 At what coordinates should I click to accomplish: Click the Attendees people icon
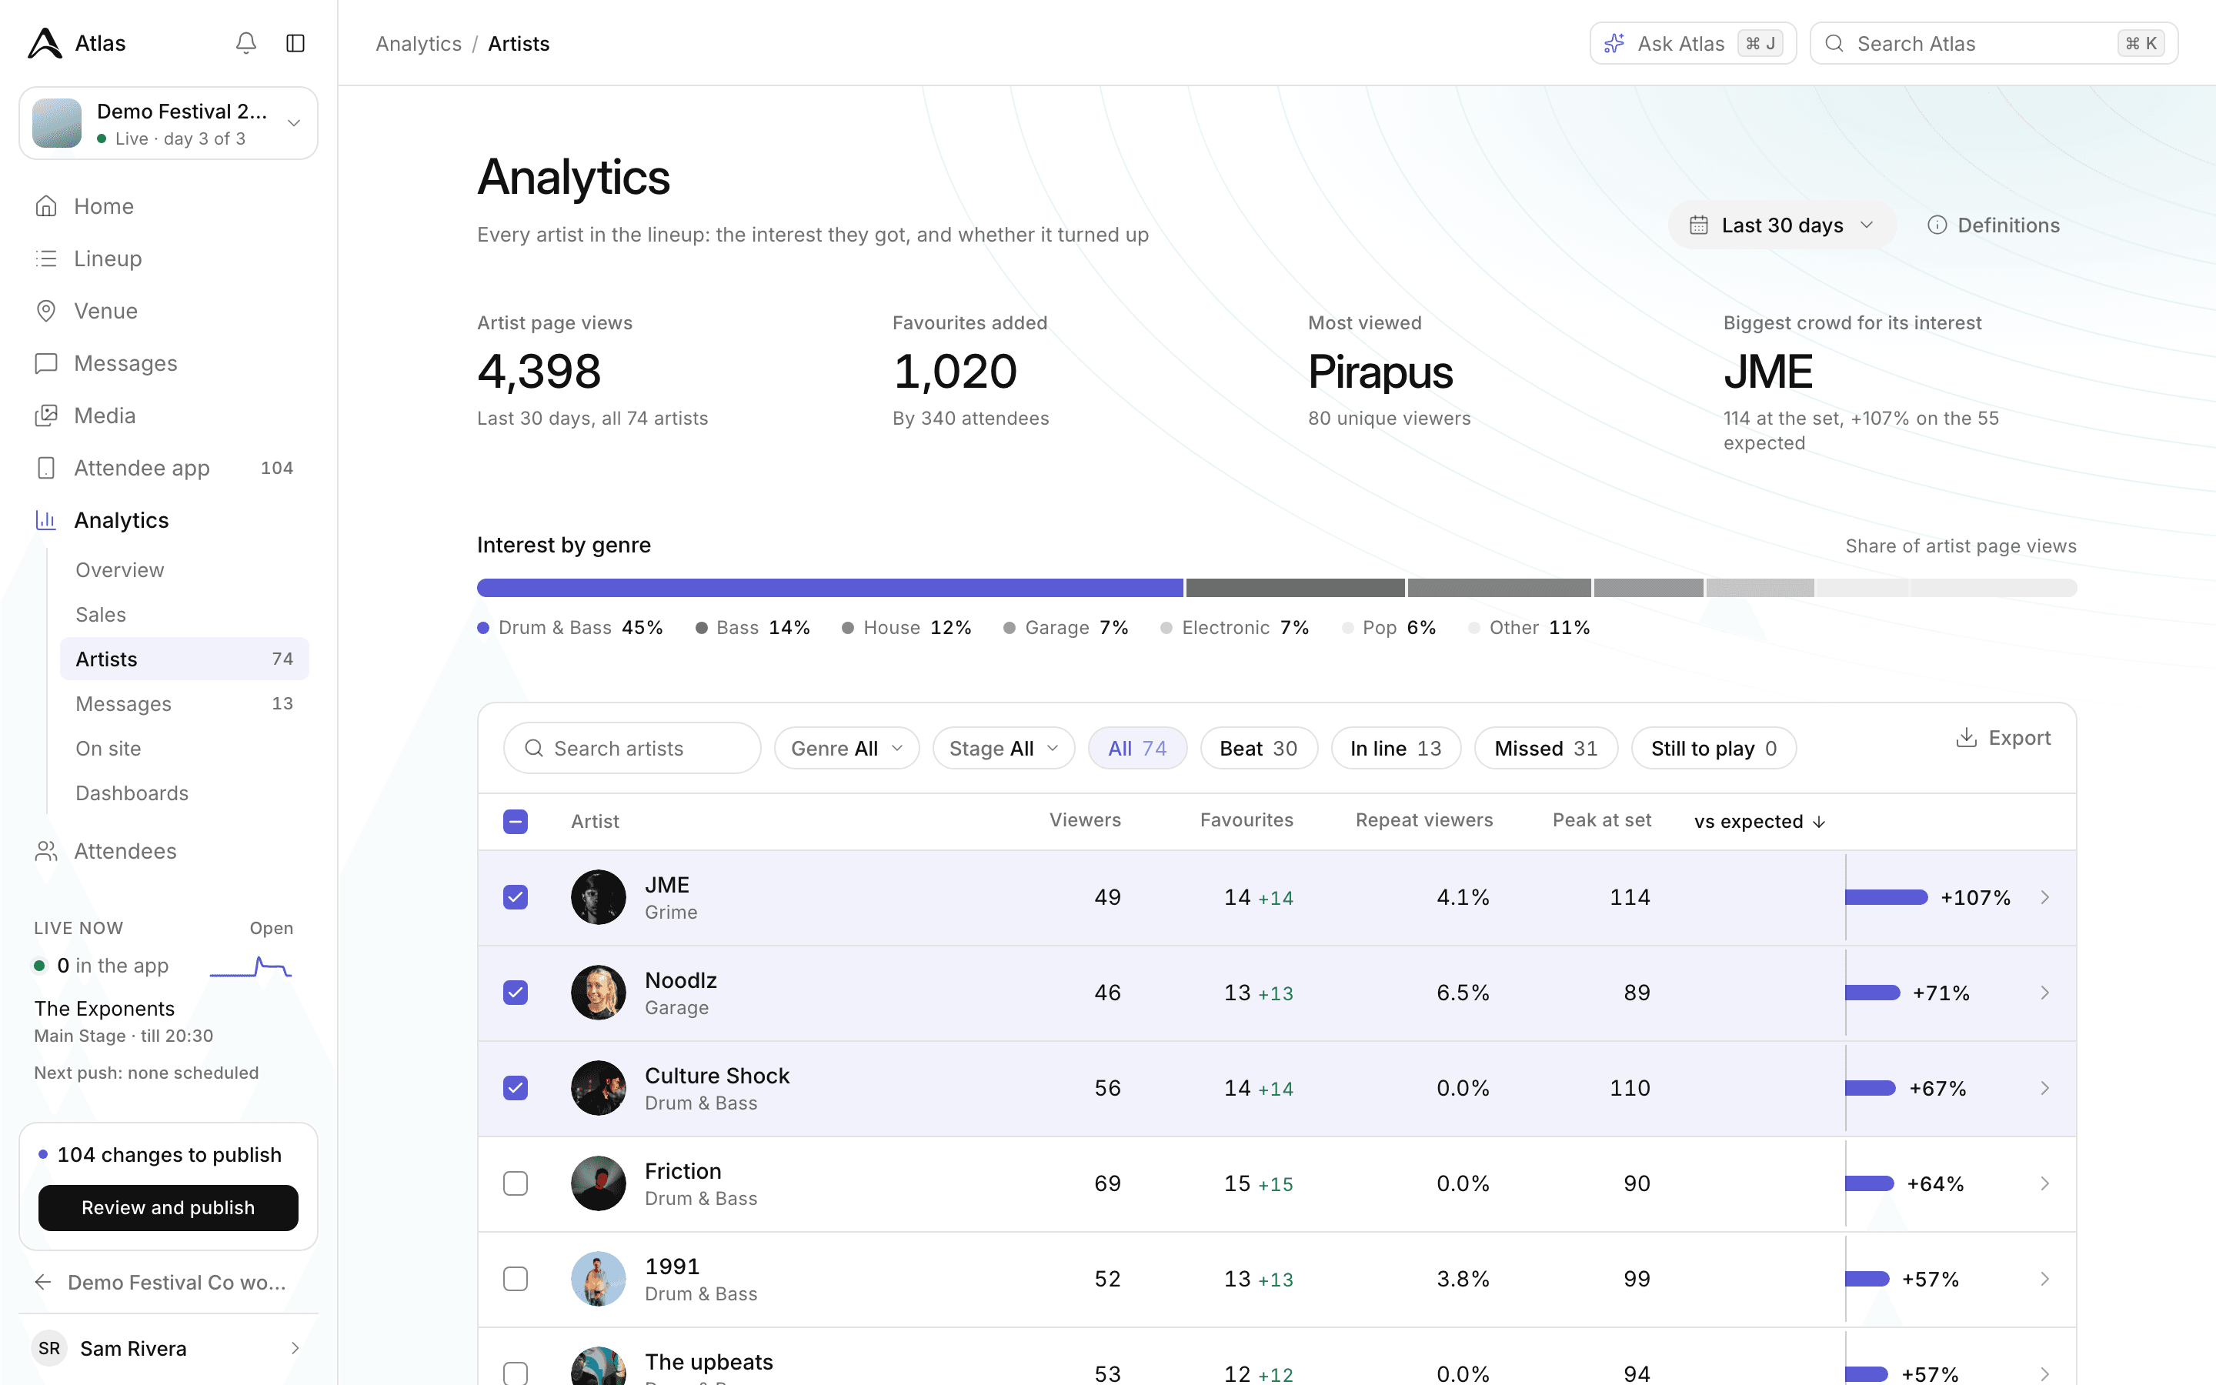pyautogui.click(x=46, y=851)
